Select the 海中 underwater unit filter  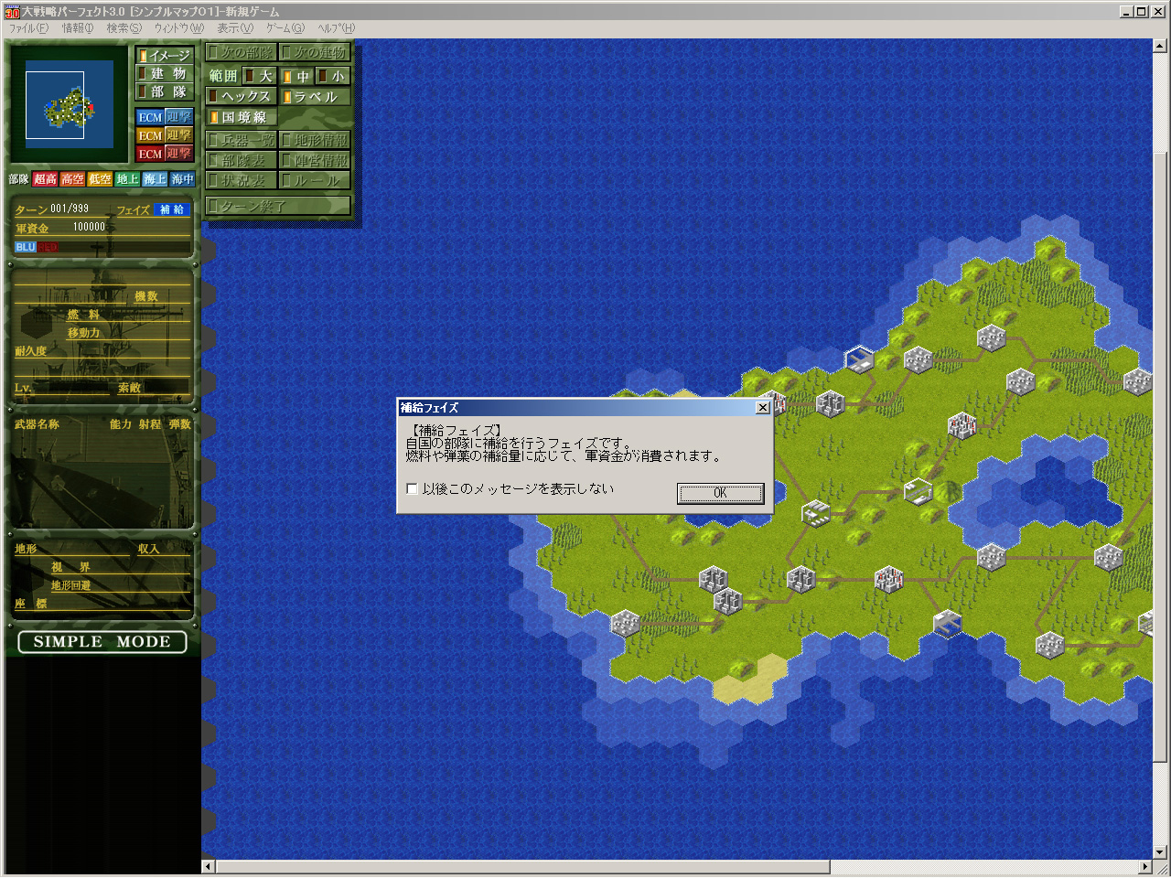coord(182,179)
